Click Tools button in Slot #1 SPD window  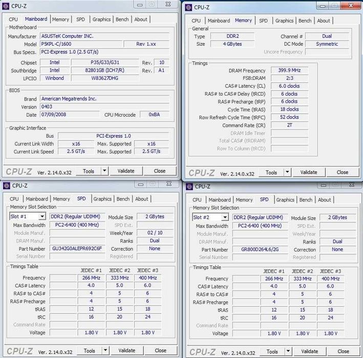pyautogui.click(x=90, y=351)
